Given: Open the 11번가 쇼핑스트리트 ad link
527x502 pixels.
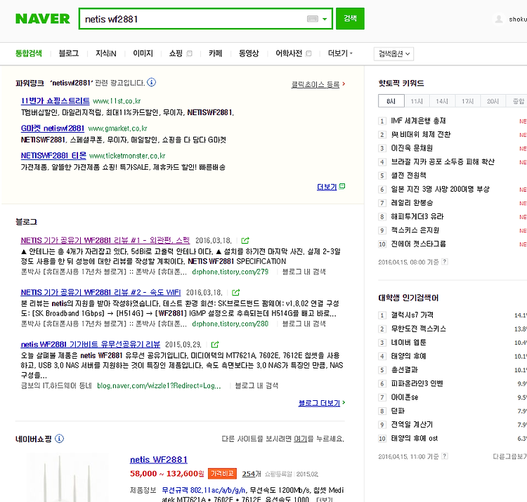Looking at the screenshot, I should click(55, 100).
